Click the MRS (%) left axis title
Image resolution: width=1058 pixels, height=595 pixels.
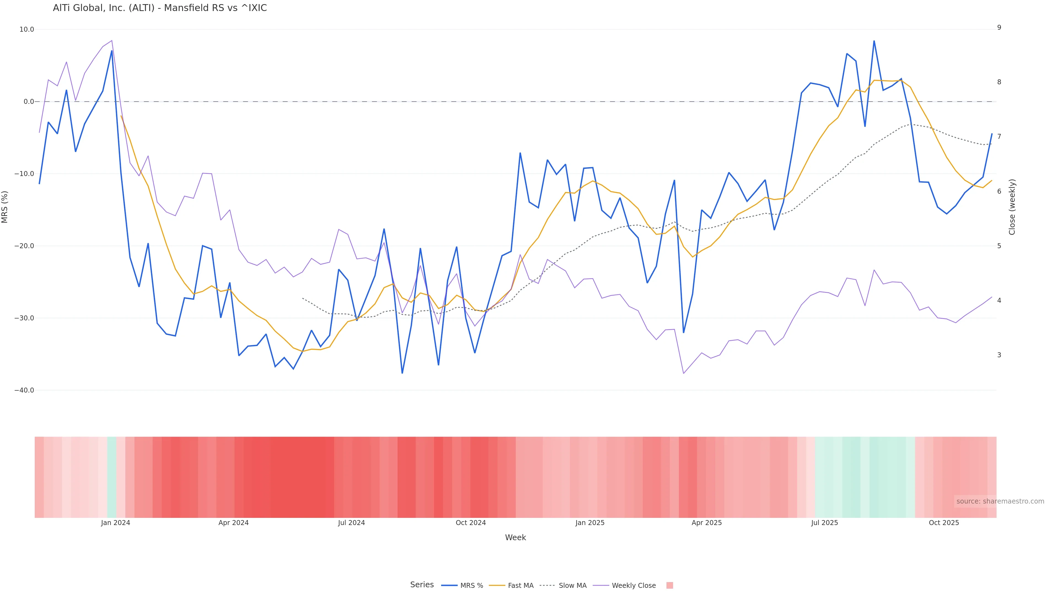coord(5,207)
